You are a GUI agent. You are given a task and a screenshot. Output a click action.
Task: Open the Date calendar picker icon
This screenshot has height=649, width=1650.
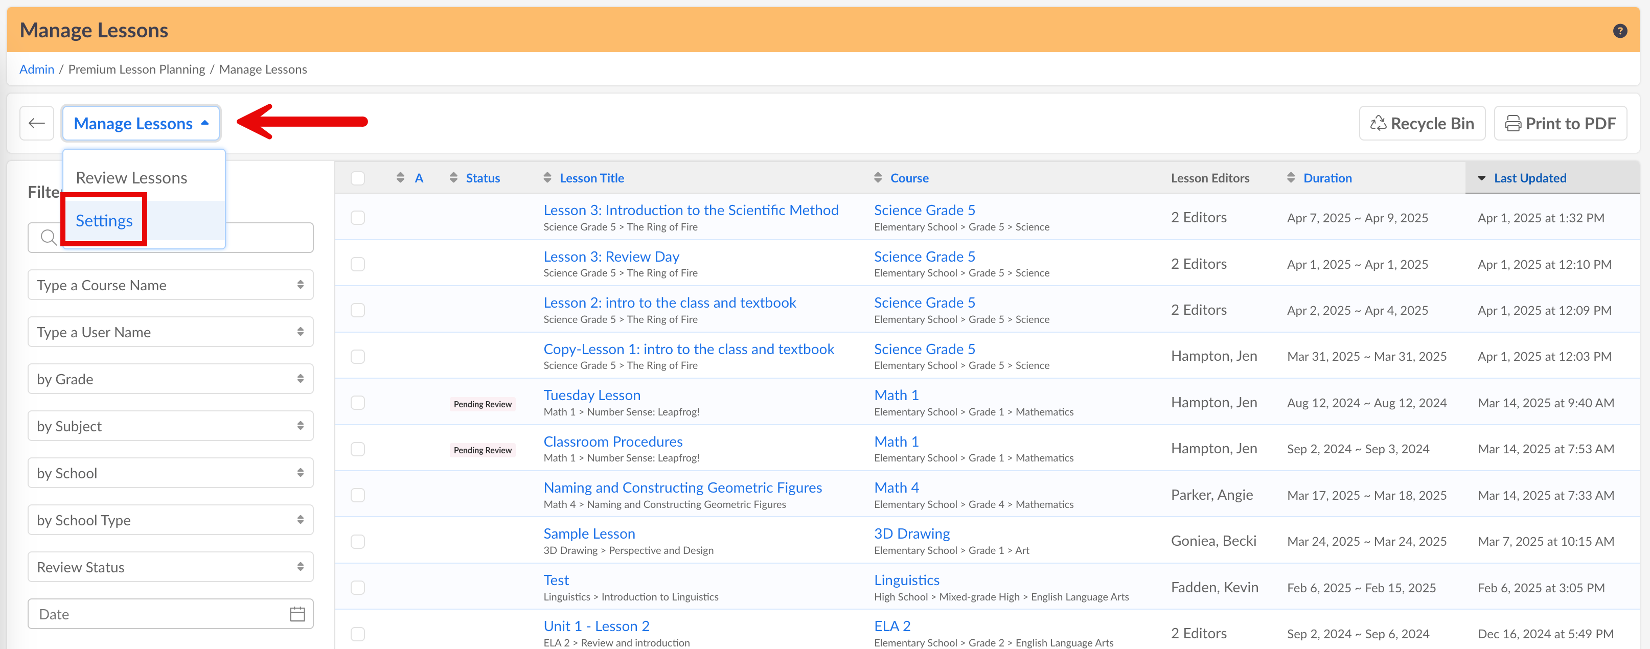click(x=296, y=614)
